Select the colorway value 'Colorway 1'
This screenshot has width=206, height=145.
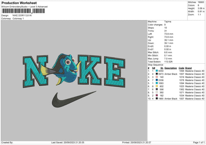click(18, 18)
